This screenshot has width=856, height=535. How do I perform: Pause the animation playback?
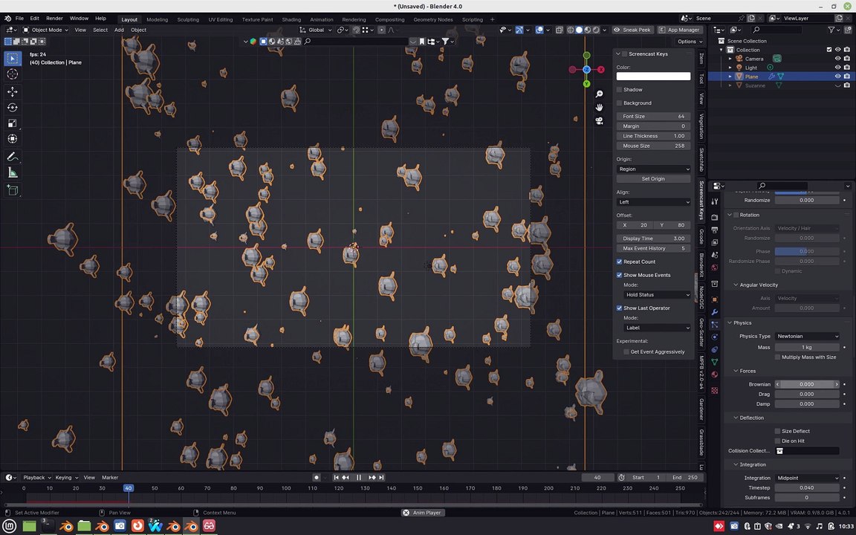(x=359, y=477)
